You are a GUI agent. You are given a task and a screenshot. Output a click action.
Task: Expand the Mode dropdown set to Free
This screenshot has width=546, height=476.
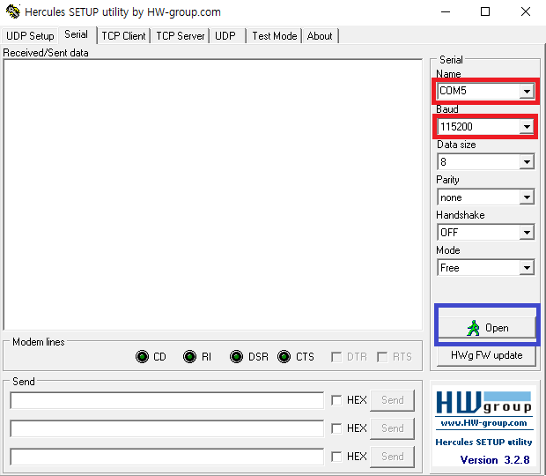(527, 268)
